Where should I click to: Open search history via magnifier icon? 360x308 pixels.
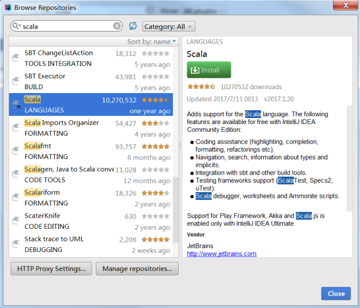[x=16, y=26]
